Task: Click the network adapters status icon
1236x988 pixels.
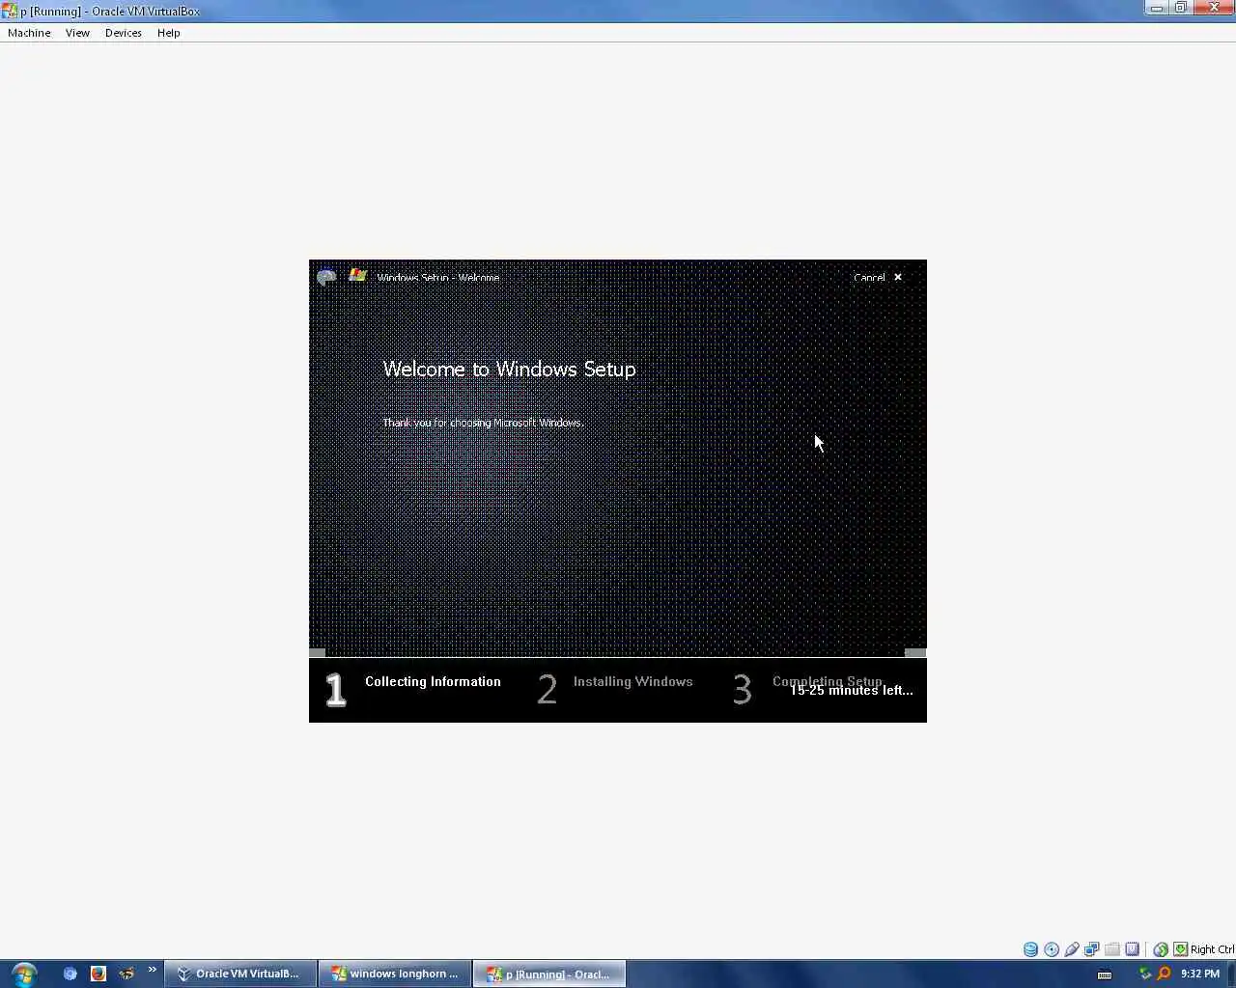Action: [1092, 949]
